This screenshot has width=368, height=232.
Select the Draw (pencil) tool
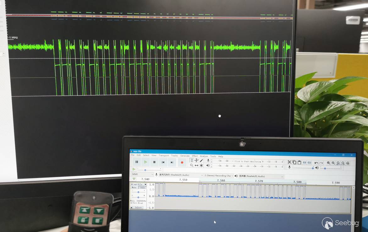pyautogui.click(x=201, y=160)
